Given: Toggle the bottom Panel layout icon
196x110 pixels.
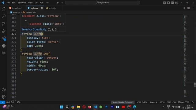Looking at the screenshot, I should coord(168,3).
